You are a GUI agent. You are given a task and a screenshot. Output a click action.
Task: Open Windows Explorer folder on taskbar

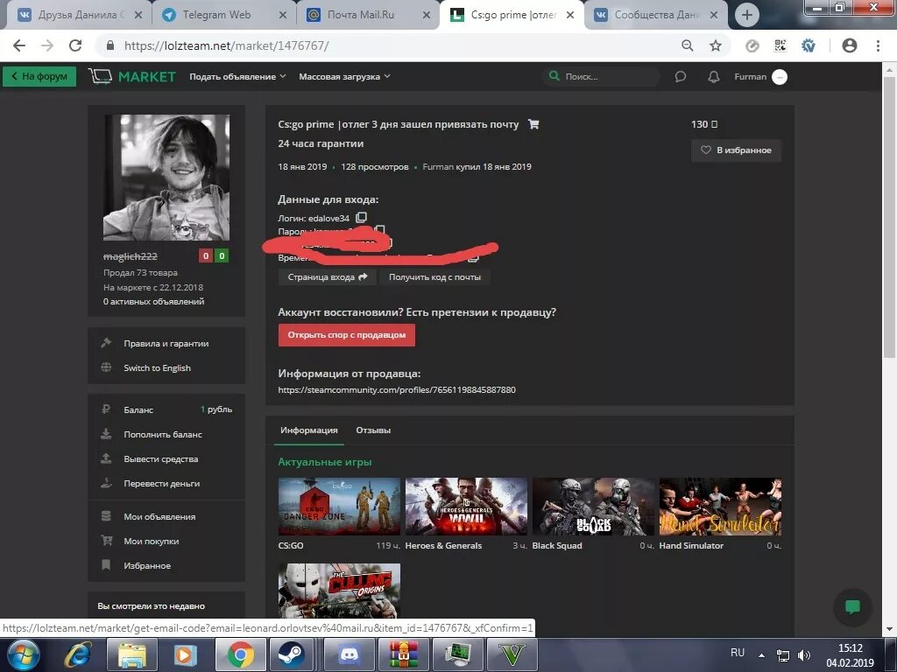[x=131, y=654]
